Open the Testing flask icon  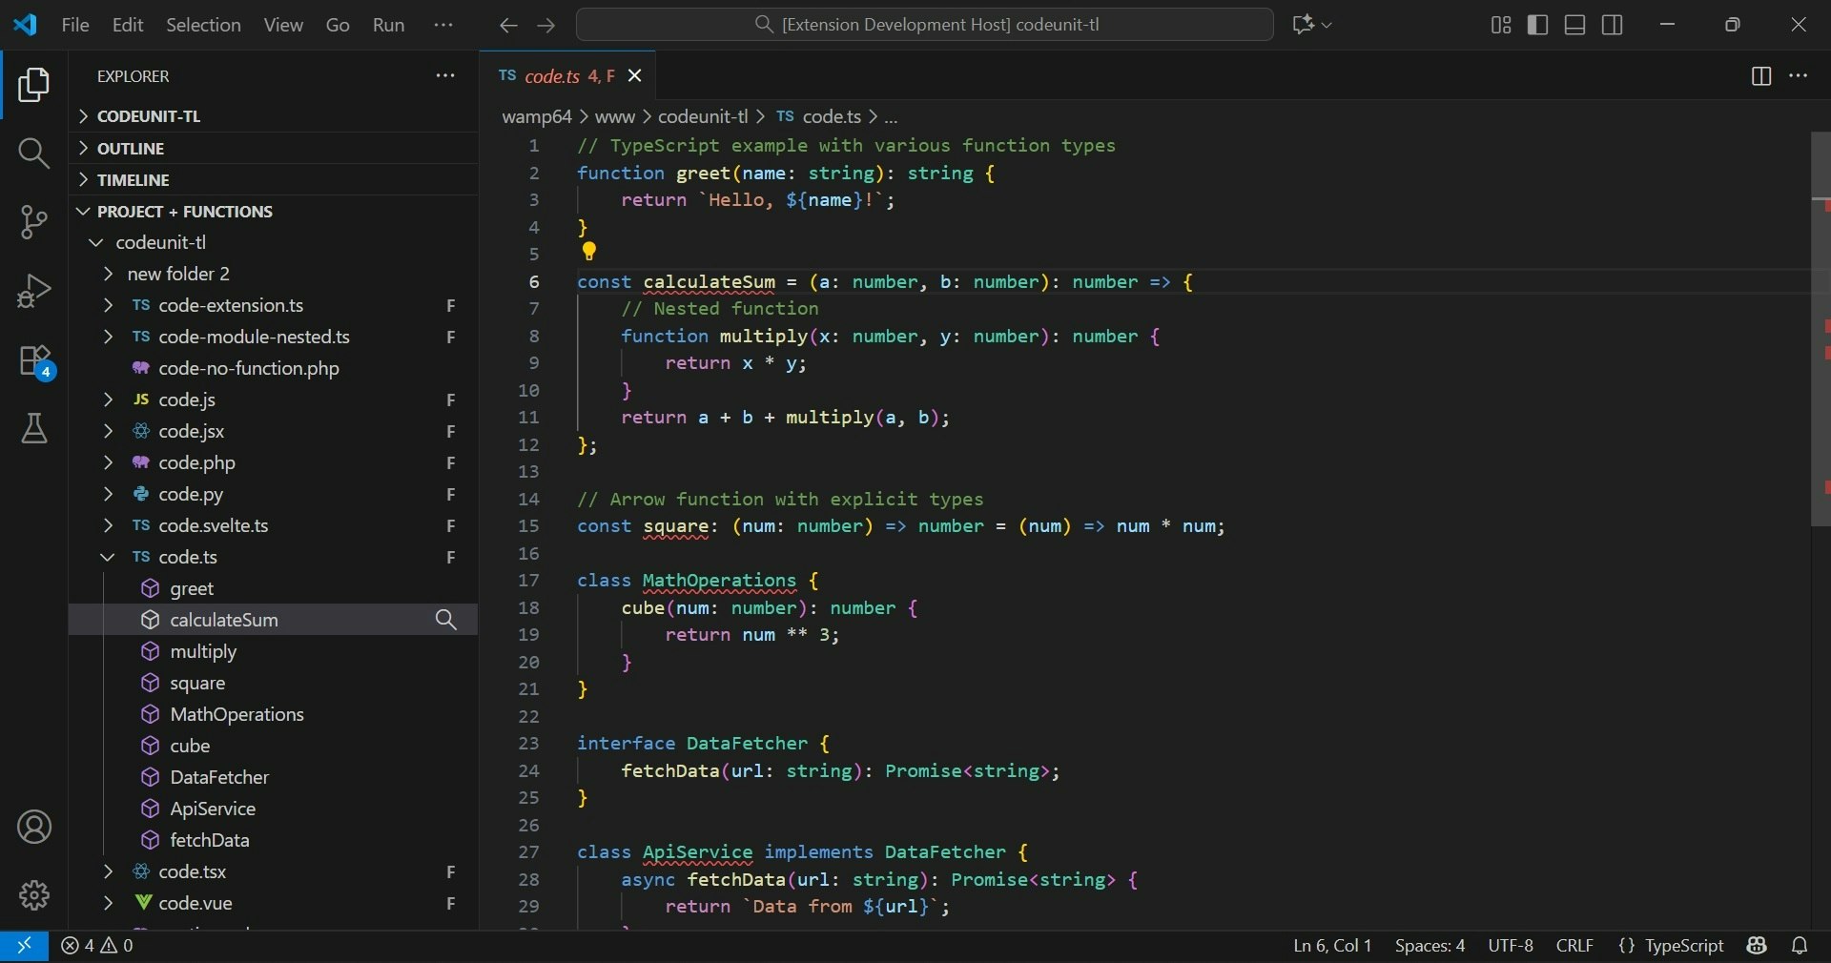(34, 429)
